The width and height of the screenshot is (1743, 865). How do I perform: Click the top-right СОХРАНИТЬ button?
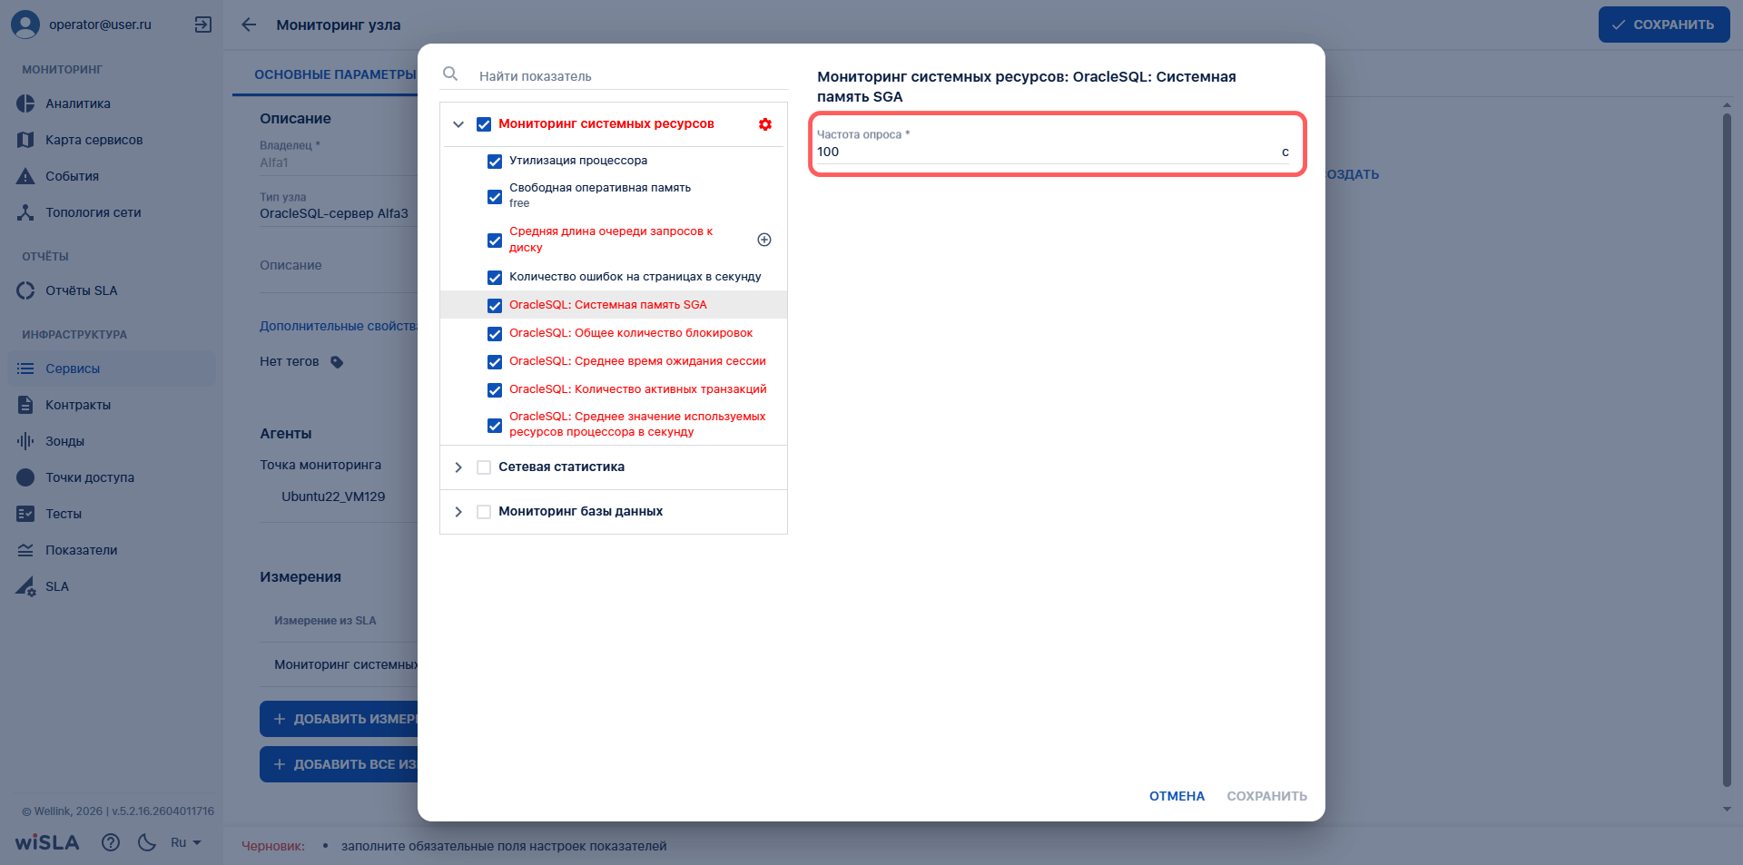[x=1664, y=25]
